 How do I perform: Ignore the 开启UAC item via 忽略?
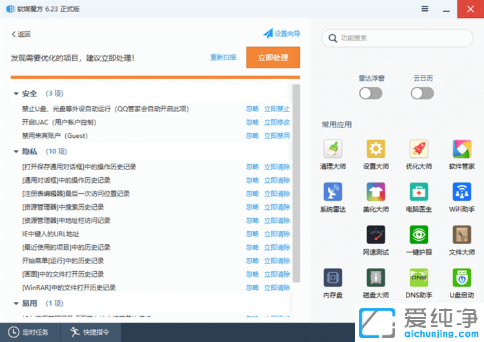(252, 122)
